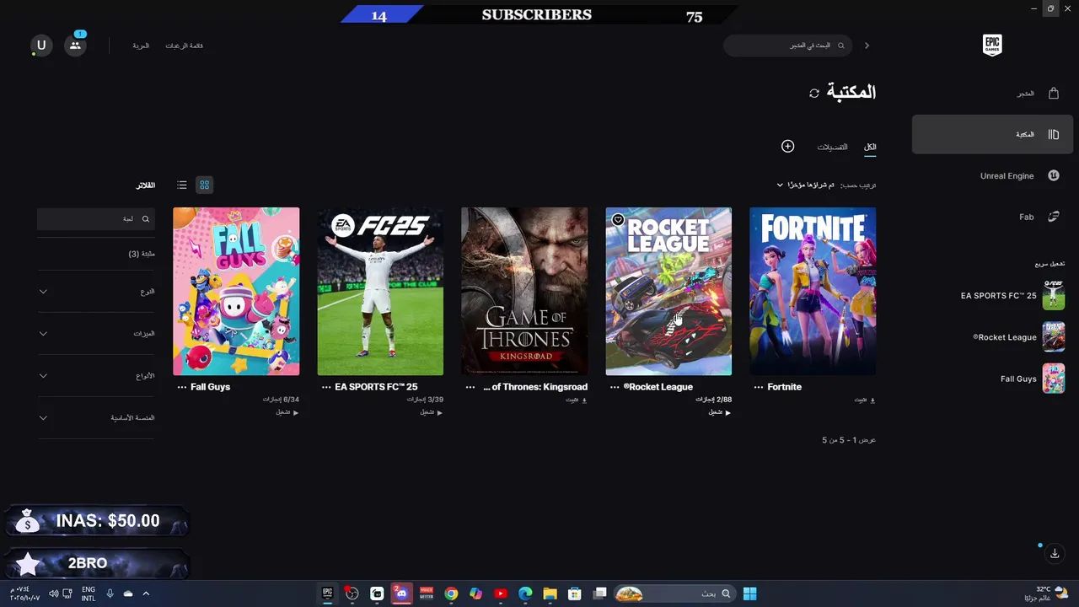Click the Windows Start button

(749, 594)
